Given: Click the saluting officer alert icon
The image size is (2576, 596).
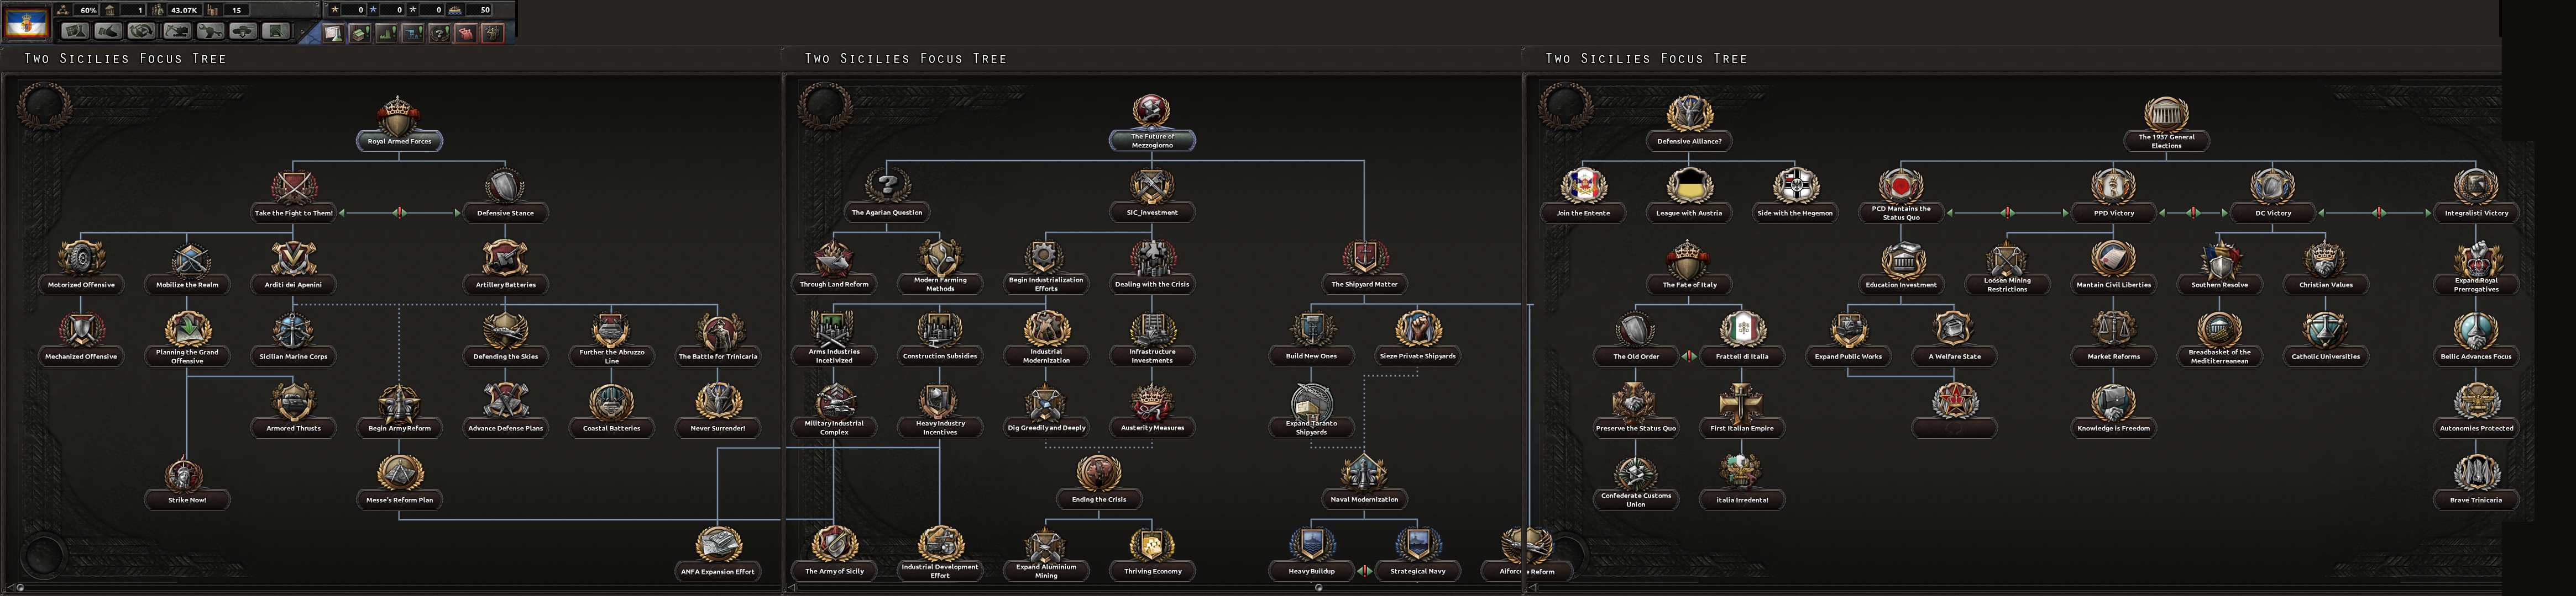Looking at the screenshot, I should (x=493, y=33).
